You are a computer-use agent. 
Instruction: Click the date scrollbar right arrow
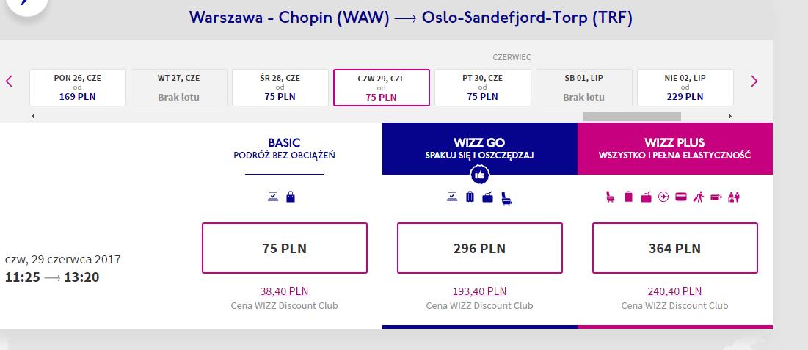(x=729, y=117)
